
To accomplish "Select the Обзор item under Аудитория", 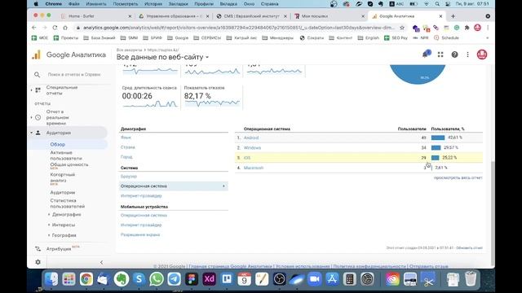I will pyautogui.click(x=58, y=145).
